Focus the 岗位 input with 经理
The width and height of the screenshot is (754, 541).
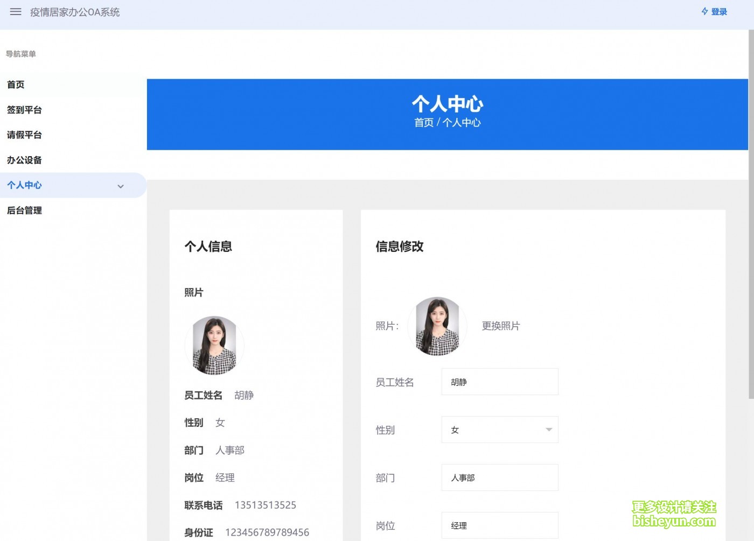click(500, 525)
